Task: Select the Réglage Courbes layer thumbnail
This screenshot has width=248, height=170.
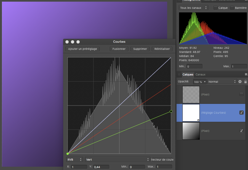Action: (191, 113)
